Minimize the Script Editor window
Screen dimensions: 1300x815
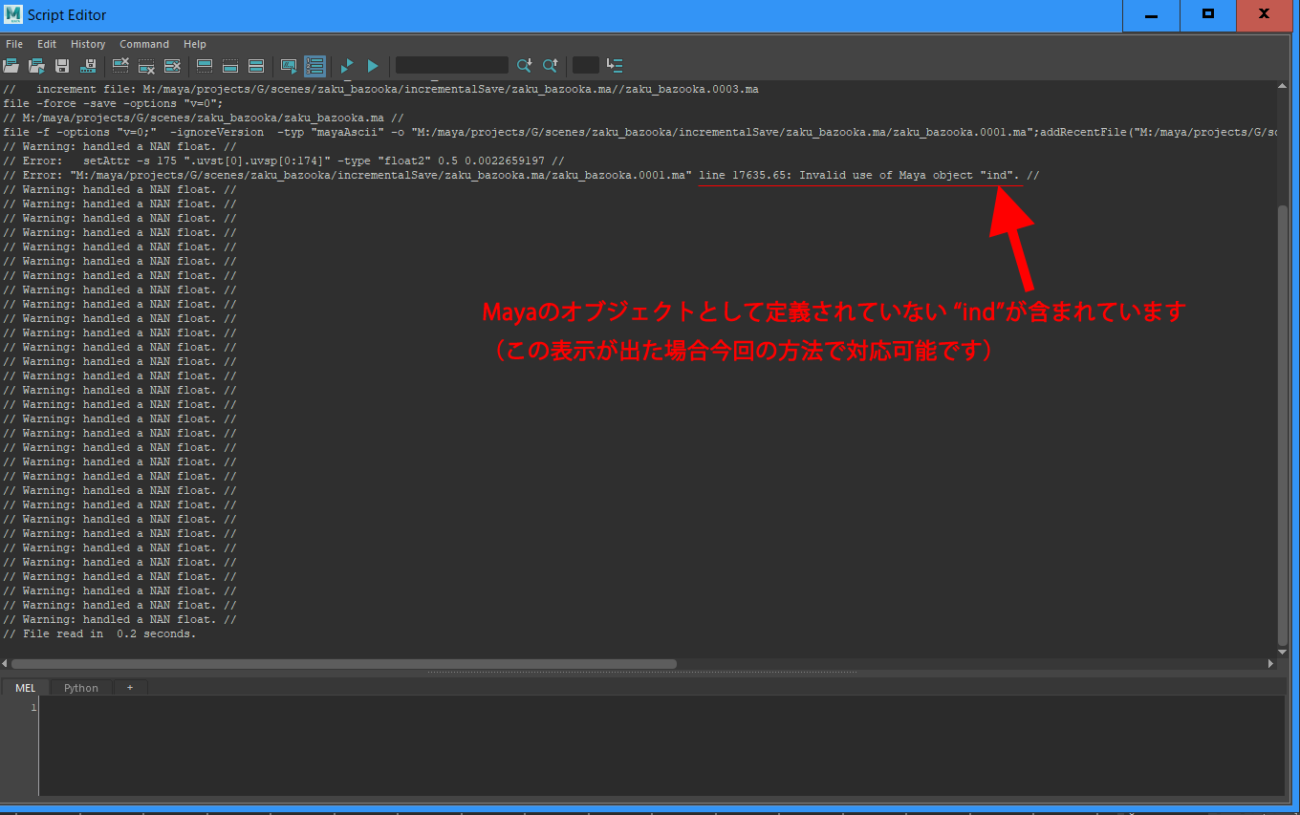pos(1150,15)
